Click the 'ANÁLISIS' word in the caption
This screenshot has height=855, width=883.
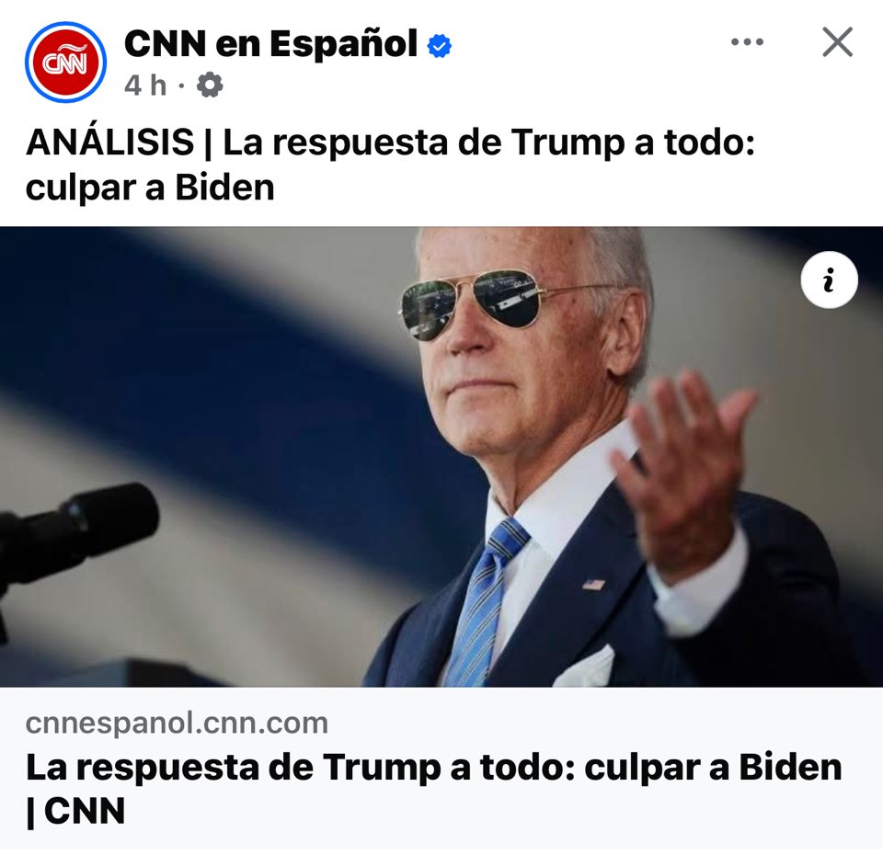109,142
